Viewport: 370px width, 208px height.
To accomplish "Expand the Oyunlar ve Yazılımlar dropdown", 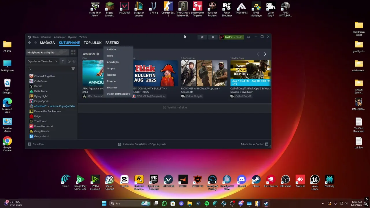I will point(42,61).
